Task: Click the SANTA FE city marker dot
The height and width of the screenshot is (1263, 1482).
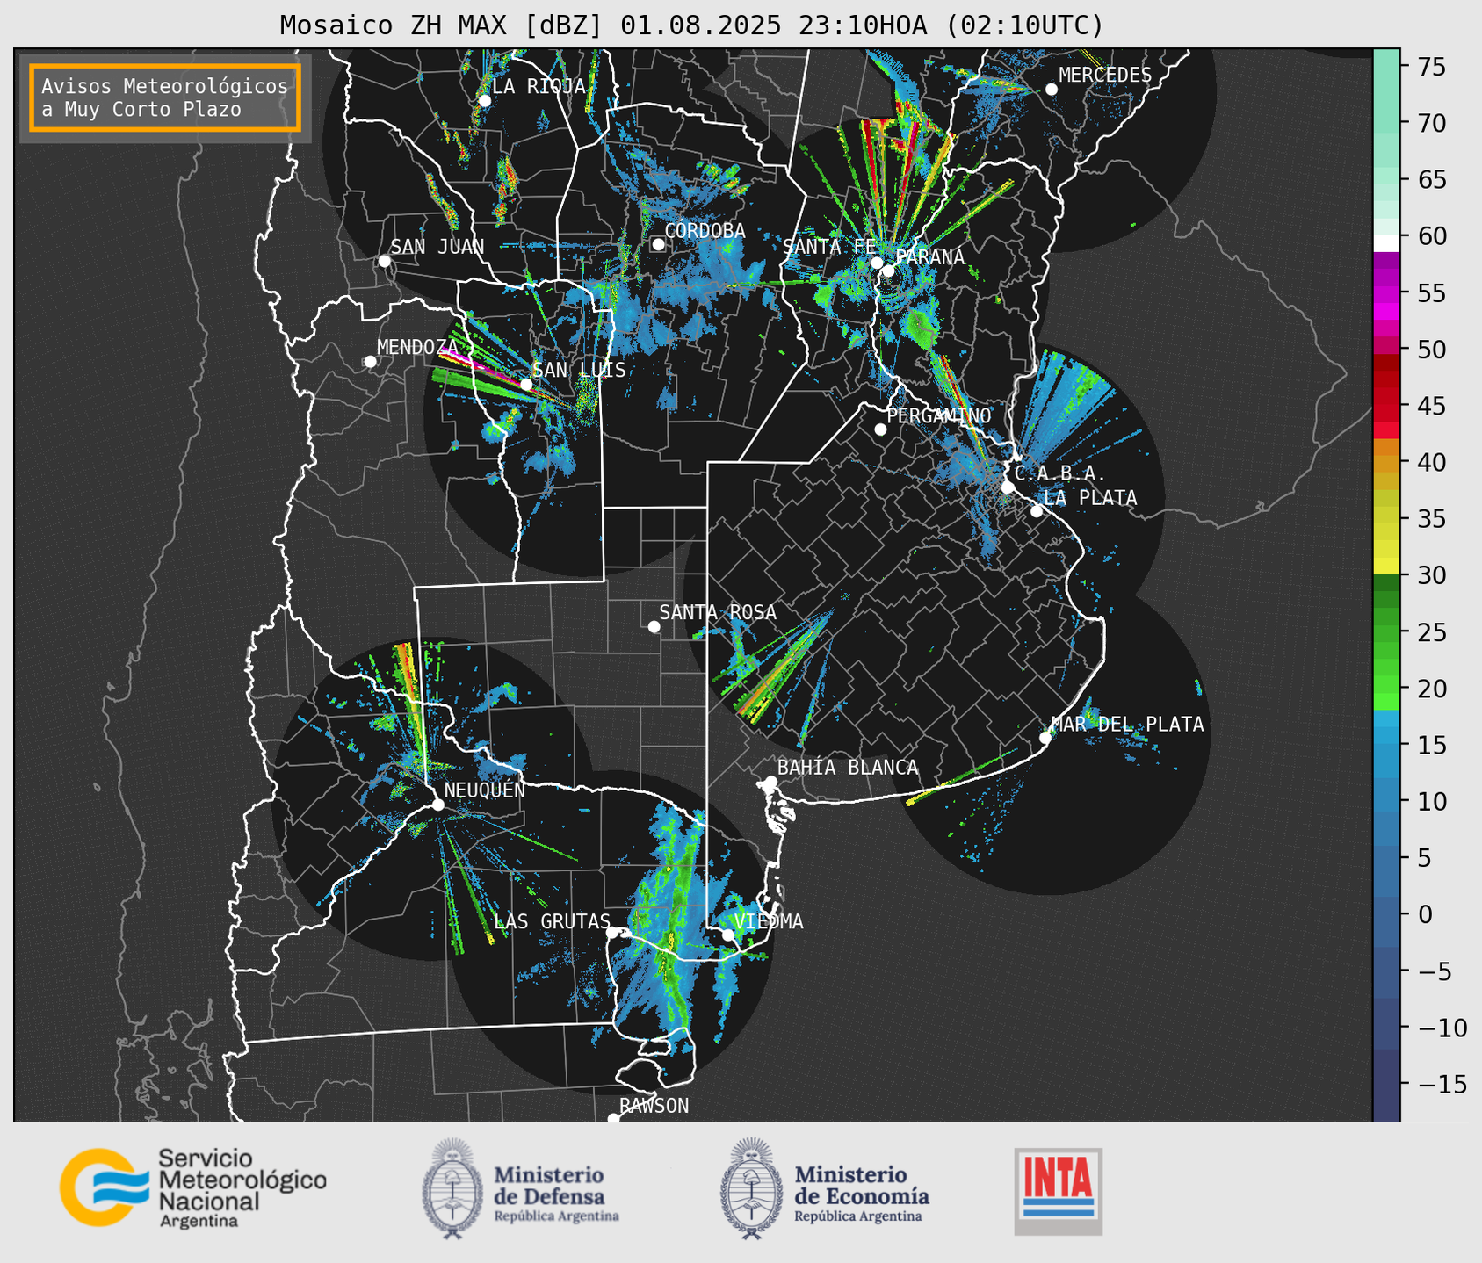Action: pyautogui.click(x=876, y=263)
